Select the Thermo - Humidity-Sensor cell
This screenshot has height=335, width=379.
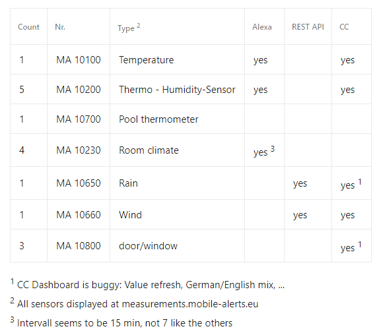[x=177, y=90]
